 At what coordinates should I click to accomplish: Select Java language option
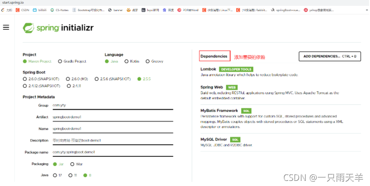112,61
